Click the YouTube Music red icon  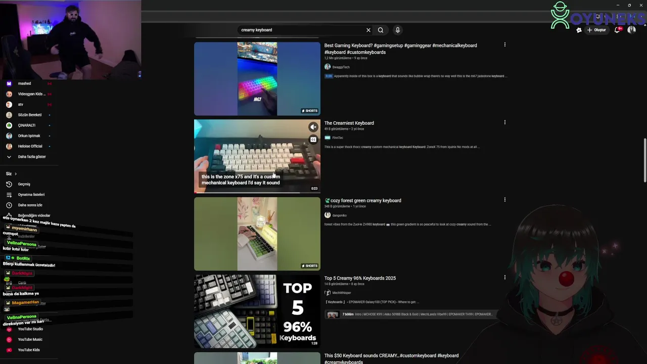[9, 340]
